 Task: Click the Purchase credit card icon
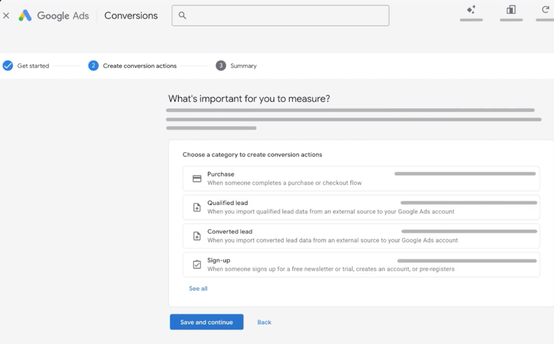click(x=197, y=179)
